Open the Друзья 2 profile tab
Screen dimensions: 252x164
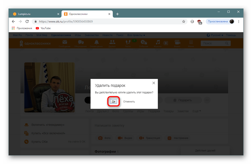103,111
